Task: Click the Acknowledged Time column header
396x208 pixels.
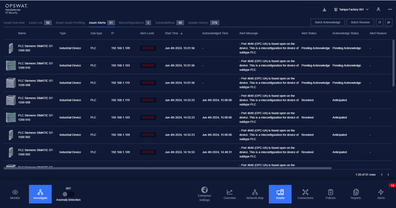Action: click(x=215, y=33)
